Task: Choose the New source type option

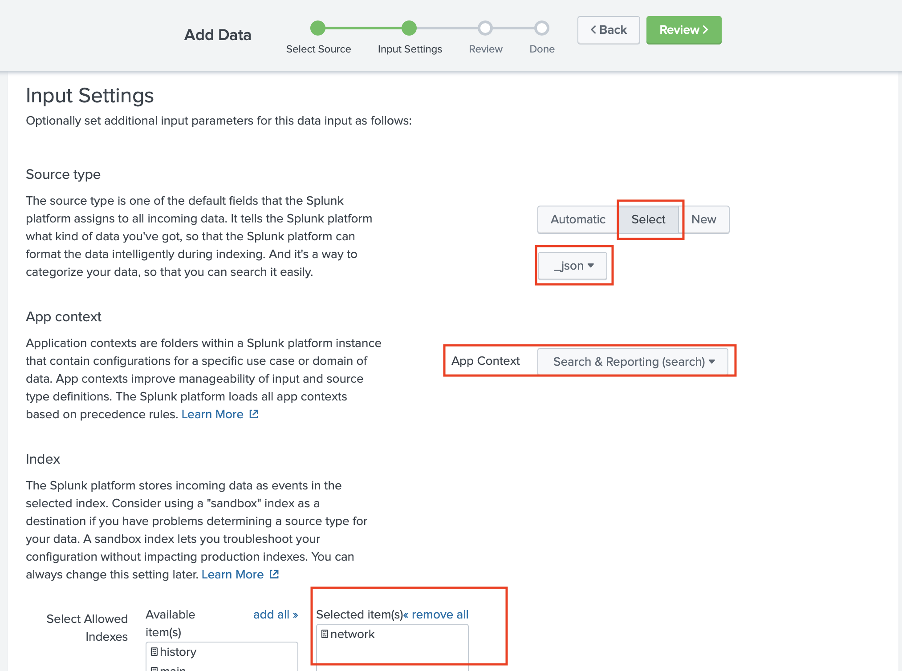Action: coord(703,219)
